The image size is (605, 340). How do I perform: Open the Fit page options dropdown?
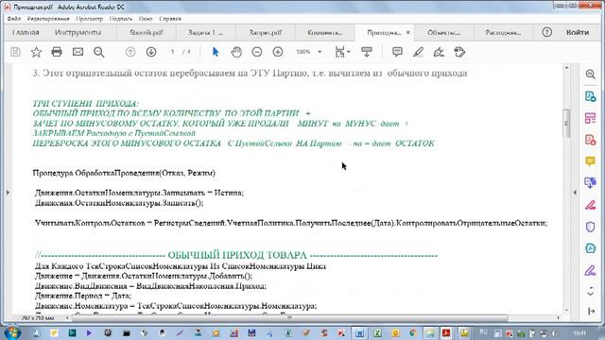coord(342,52)
